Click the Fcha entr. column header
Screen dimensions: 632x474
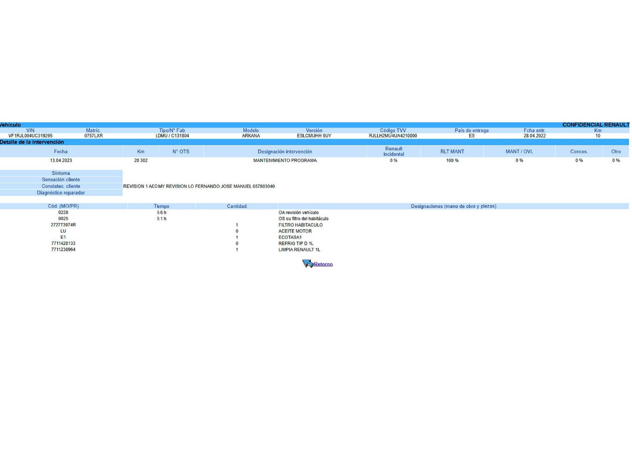point(535,130)
